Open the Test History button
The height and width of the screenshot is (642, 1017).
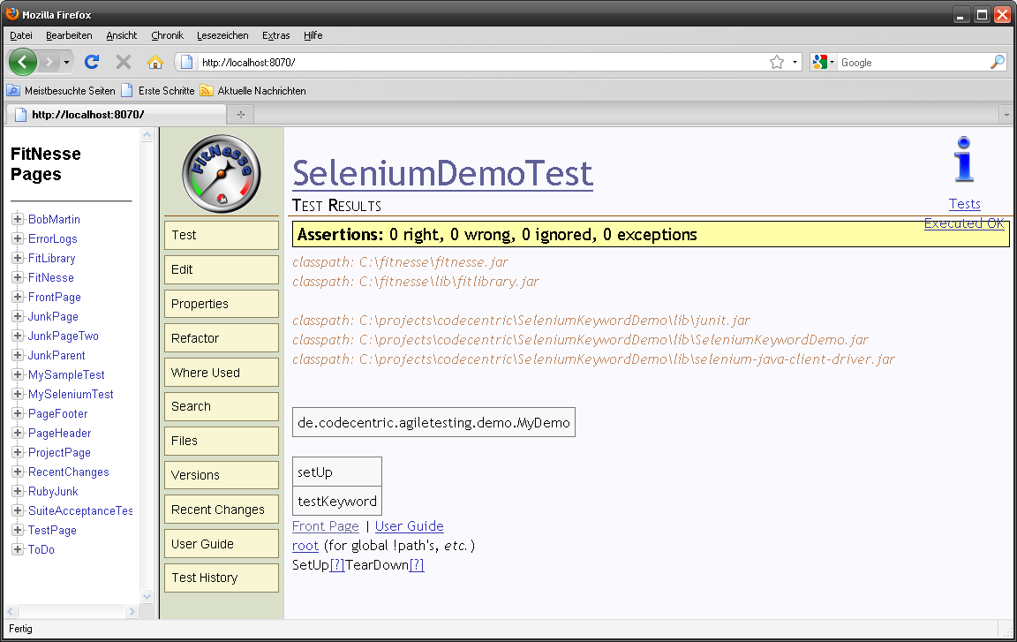[x=222, y=578]
